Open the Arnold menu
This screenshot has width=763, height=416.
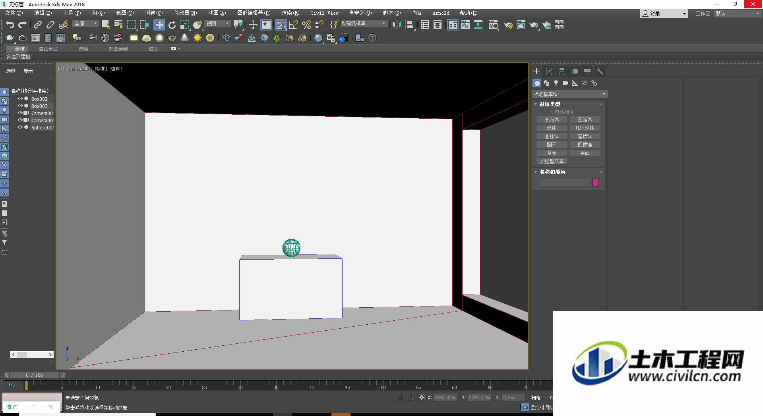tap(441, 13)
